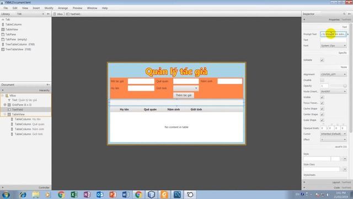This screenshot has height=199, width=353.
Task: Open the Help menu
Action: pos(105,8)
